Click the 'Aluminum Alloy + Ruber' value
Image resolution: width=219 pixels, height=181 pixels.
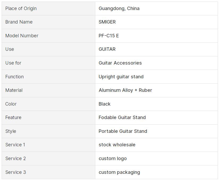pos(125,90)
